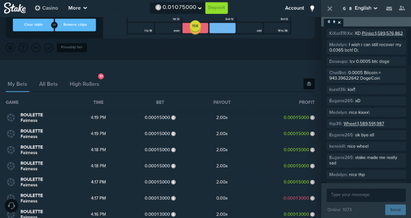Select the blue bet field
Viewport: 411px width, 218px height.
coord(222,28)
